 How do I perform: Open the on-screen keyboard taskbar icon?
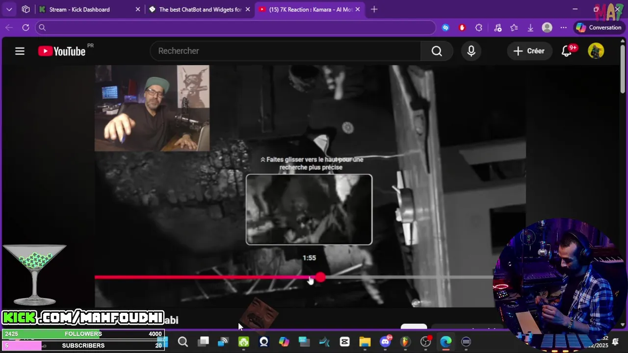pyautogui.click(x=466, y=342)
